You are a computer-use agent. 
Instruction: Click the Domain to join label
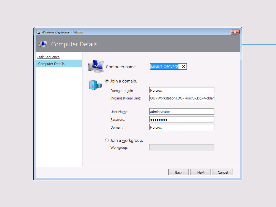click(122, 91)
